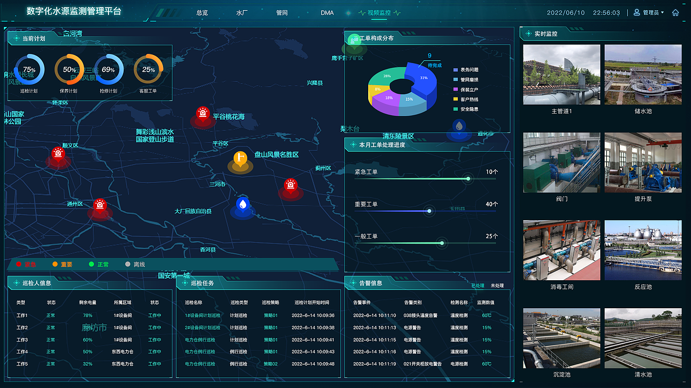Click the 紧急工单 progress slider handle
691x388 pixels.
click(x=468, y=179)
